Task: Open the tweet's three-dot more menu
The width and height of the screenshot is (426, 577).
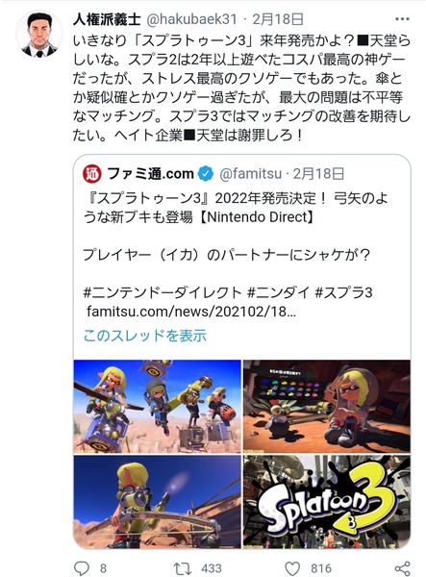Action: coord(402,19)
